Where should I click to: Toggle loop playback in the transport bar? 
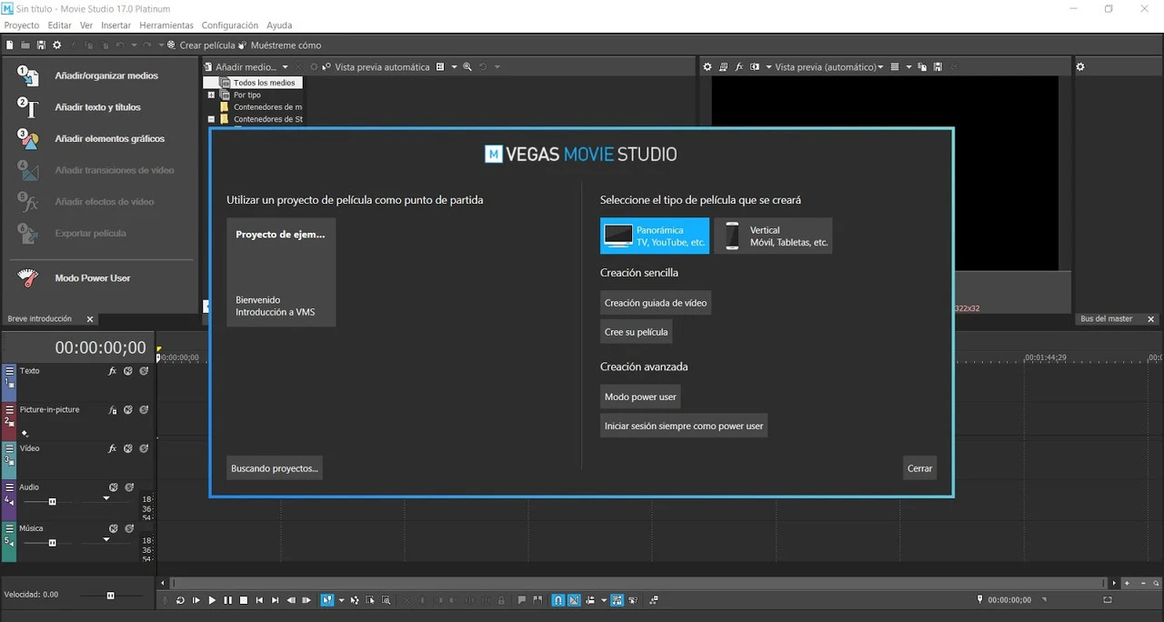(x=180, y=600)
